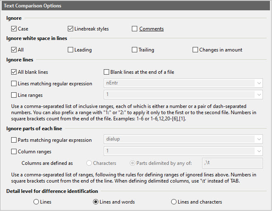272x211 pixels.
Task: Choose Lines and characters radio button
Action: click(x=174, y=202)
